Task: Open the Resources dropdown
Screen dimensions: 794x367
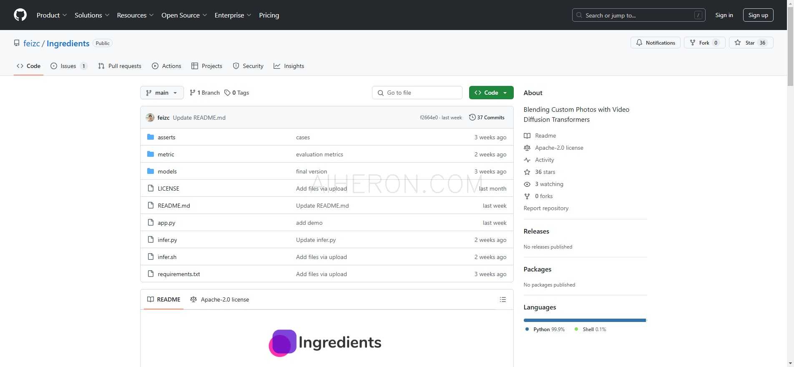Action: click(135, 15)
